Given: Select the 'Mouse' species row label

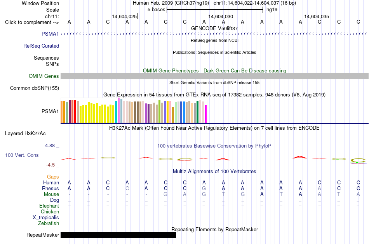Looking at the screenshot, I should click(x=51, y=194).
